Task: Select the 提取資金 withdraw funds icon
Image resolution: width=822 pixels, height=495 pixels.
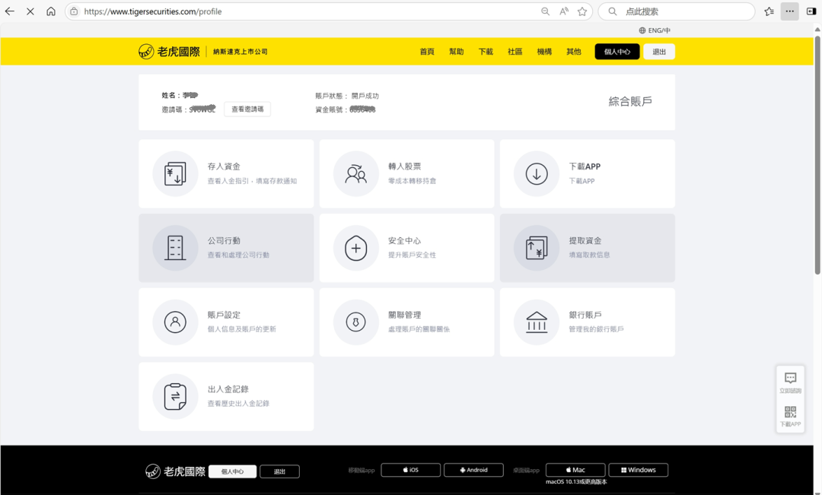Action: pos(536,248)
